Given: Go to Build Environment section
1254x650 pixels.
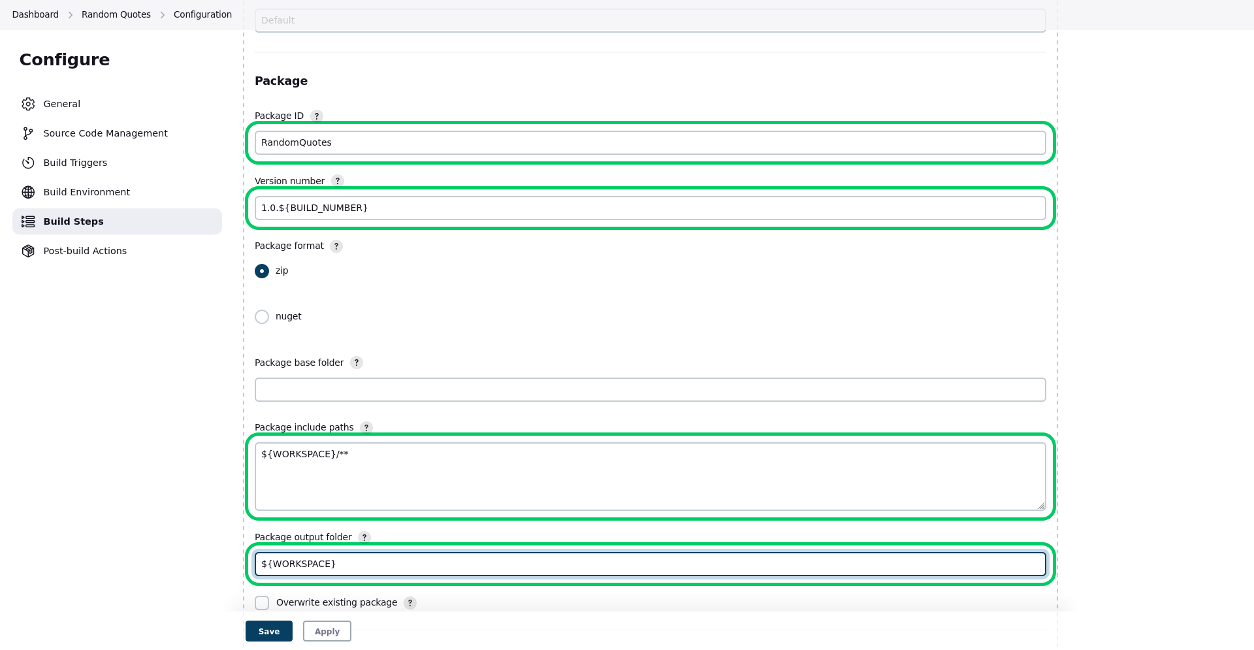Looking at the screenshot, I should [118, 192].
